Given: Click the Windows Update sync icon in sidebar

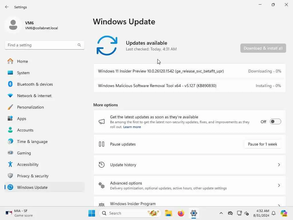Looking at the screenshot, I should (10, 187).
